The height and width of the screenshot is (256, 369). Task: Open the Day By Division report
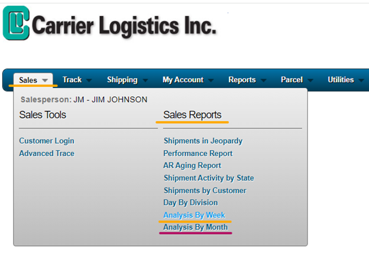pos(190,203)
